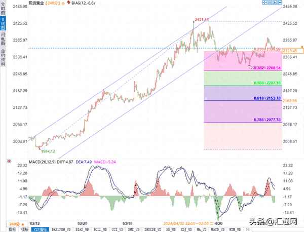Click the small icon after the period label
Image resolution: width=304 pixels, height=232 pixels.
coord(63,3)
